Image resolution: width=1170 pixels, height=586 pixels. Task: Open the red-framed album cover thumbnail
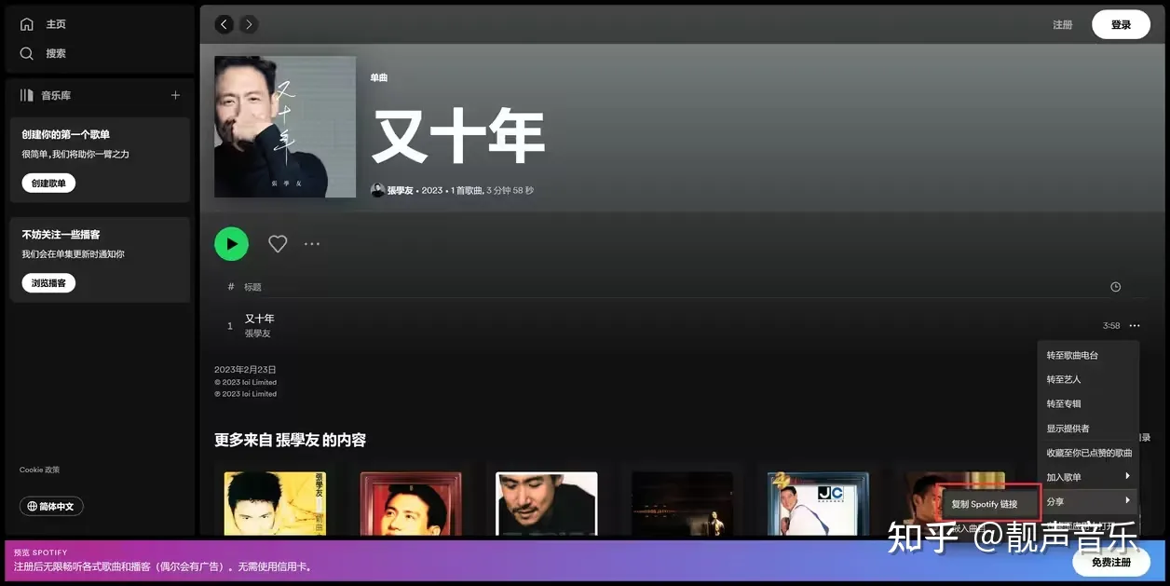point(411,503)
